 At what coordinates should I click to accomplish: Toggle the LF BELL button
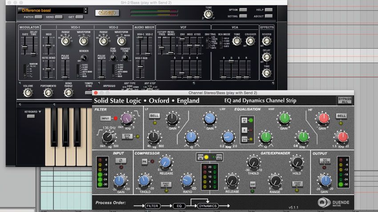tap(154, 116)
